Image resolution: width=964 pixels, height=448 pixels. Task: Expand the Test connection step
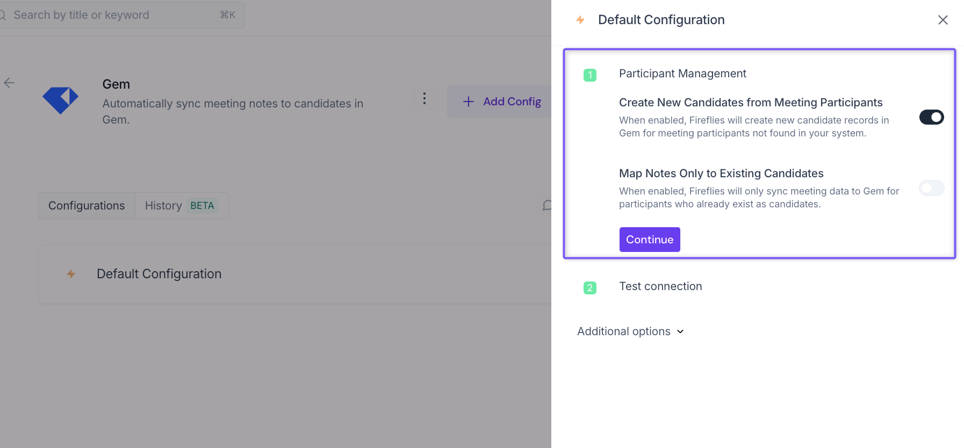click(660, 286)
